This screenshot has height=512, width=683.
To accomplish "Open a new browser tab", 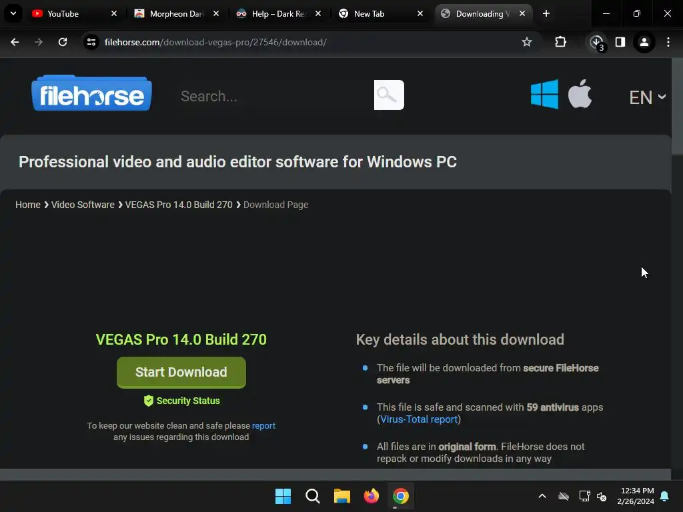I will coord(546,14).
